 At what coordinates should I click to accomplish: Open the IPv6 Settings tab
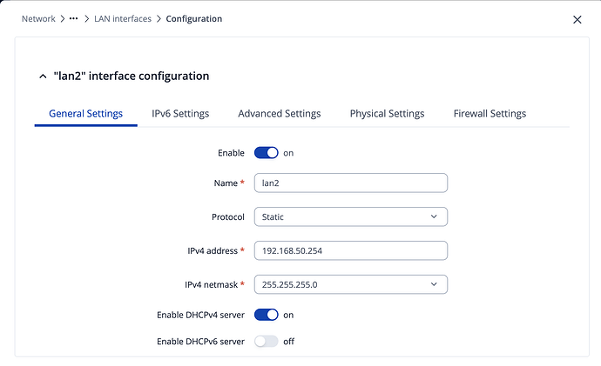coord(180,114)
